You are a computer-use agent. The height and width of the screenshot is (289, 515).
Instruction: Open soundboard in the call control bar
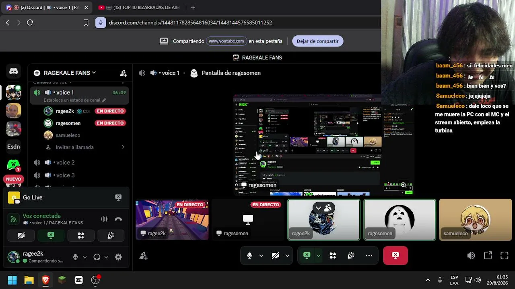coord(351,256)
